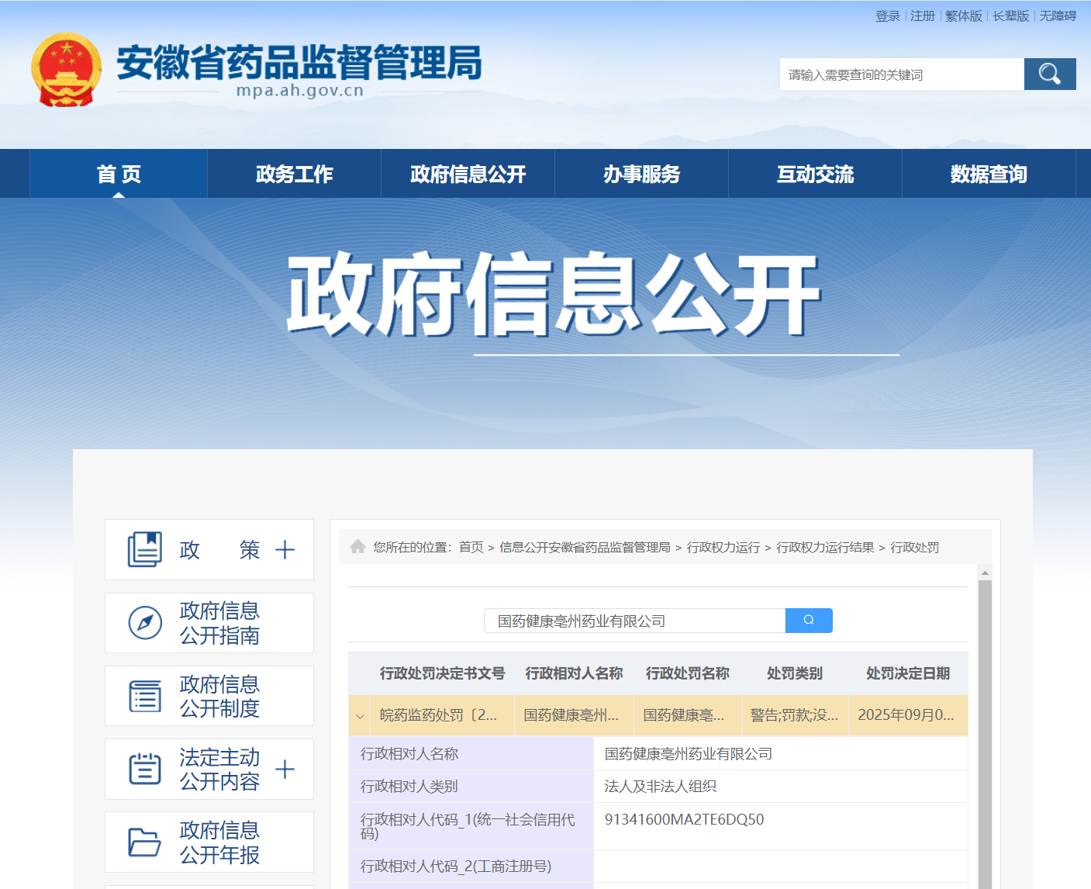Click the 行政相对人代码_2(工商注册号) label
Image resolution: width=1091 pixels, height=889 pixels.
click(x=456, y=867)
